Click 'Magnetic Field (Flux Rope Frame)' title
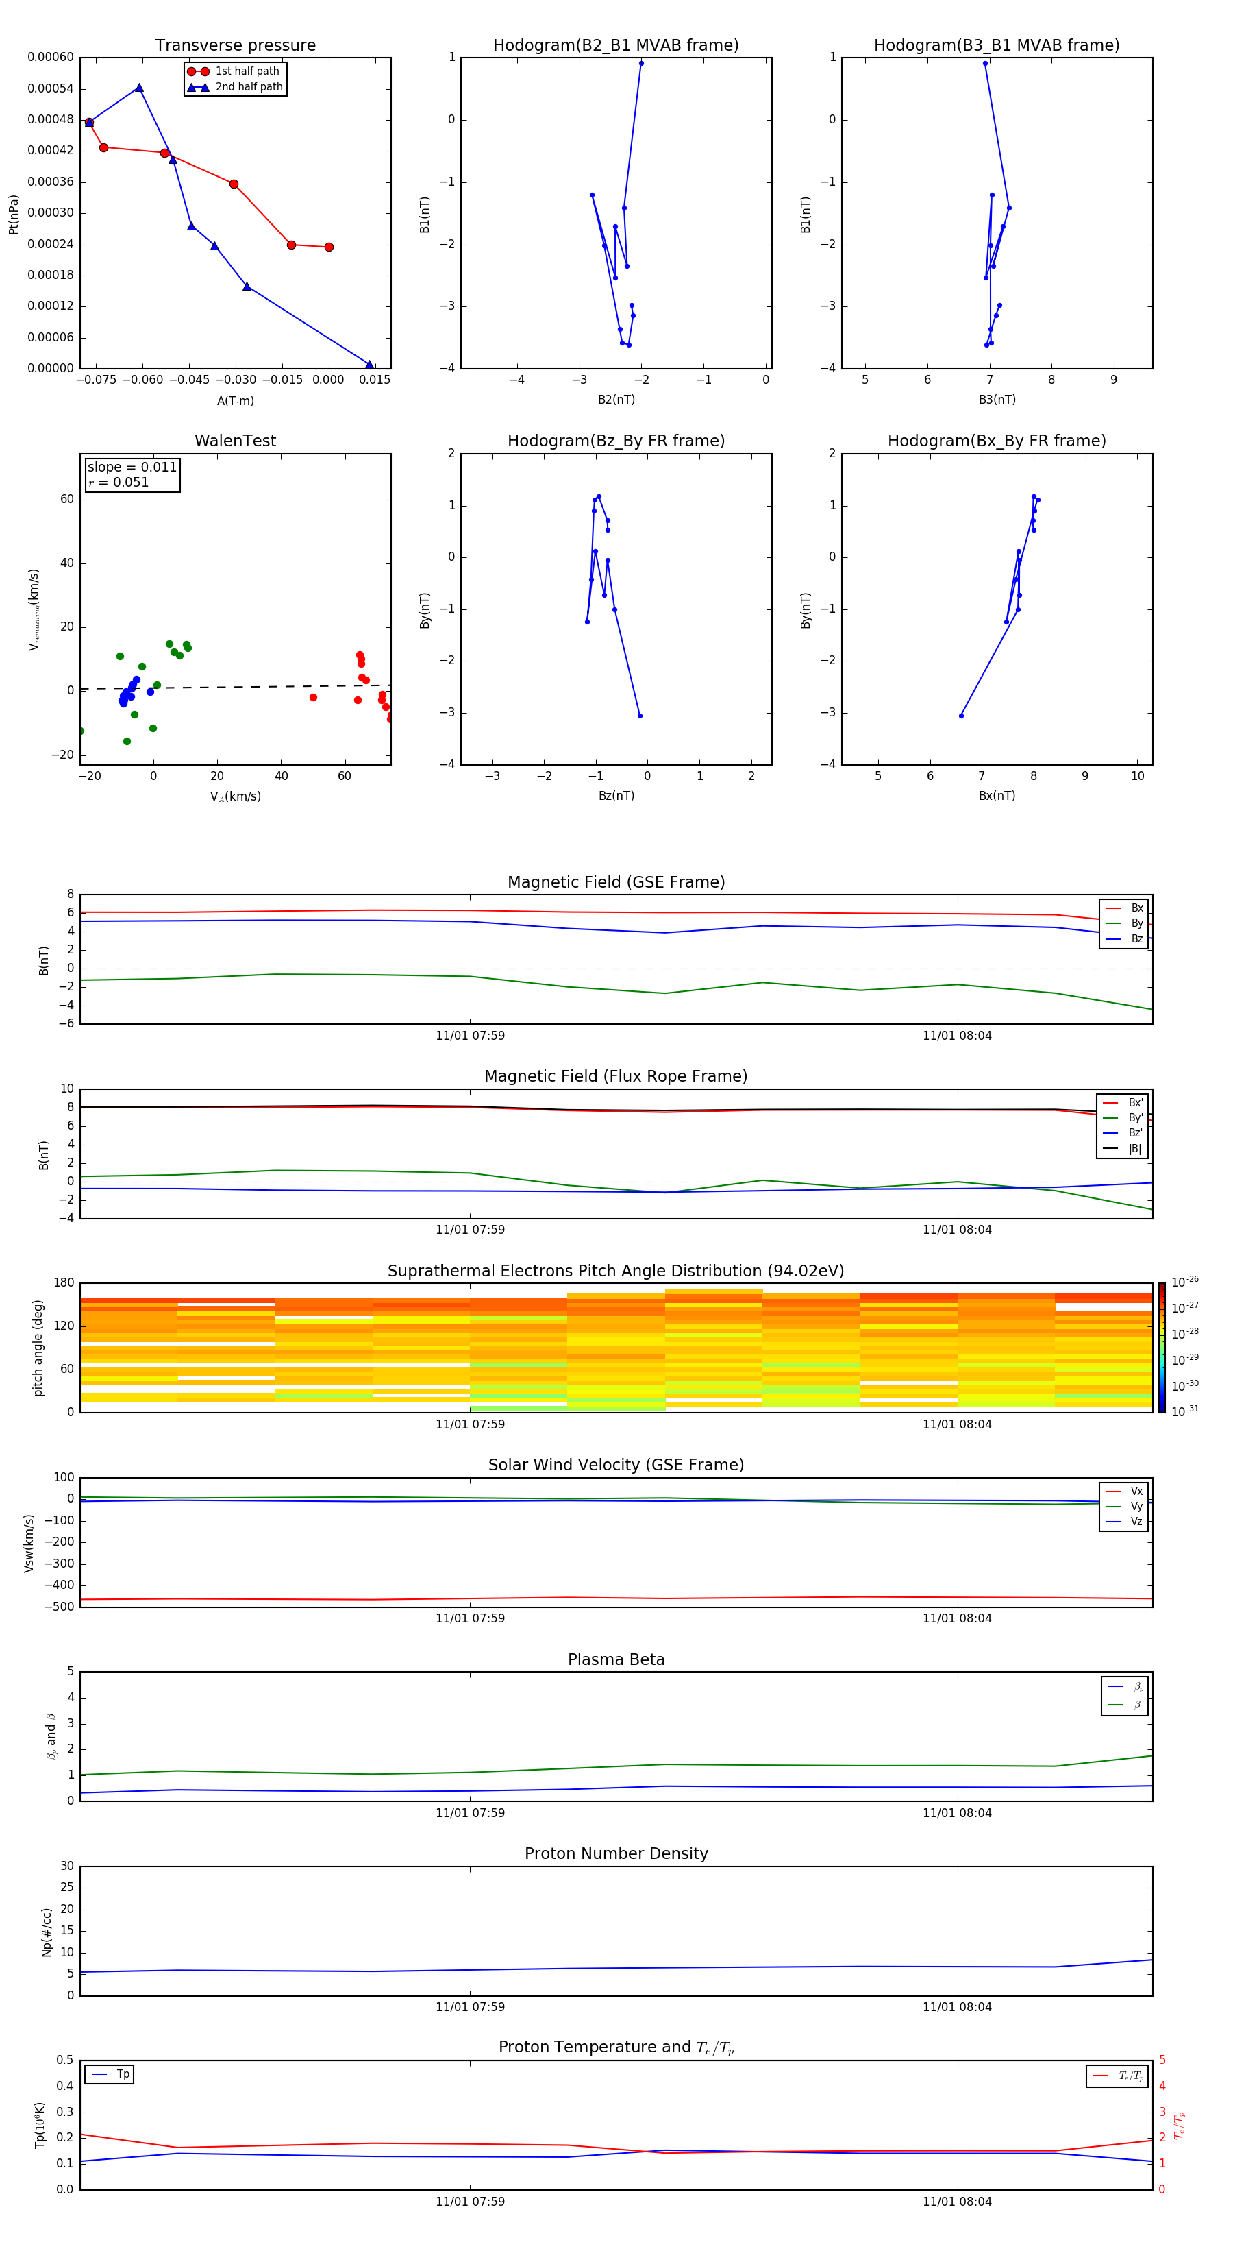 [x=616, y=1077]
